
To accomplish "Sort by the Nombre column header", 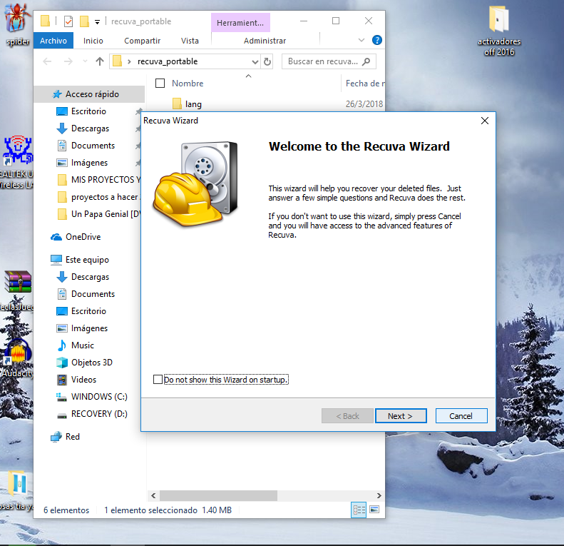I will [188, 84].
